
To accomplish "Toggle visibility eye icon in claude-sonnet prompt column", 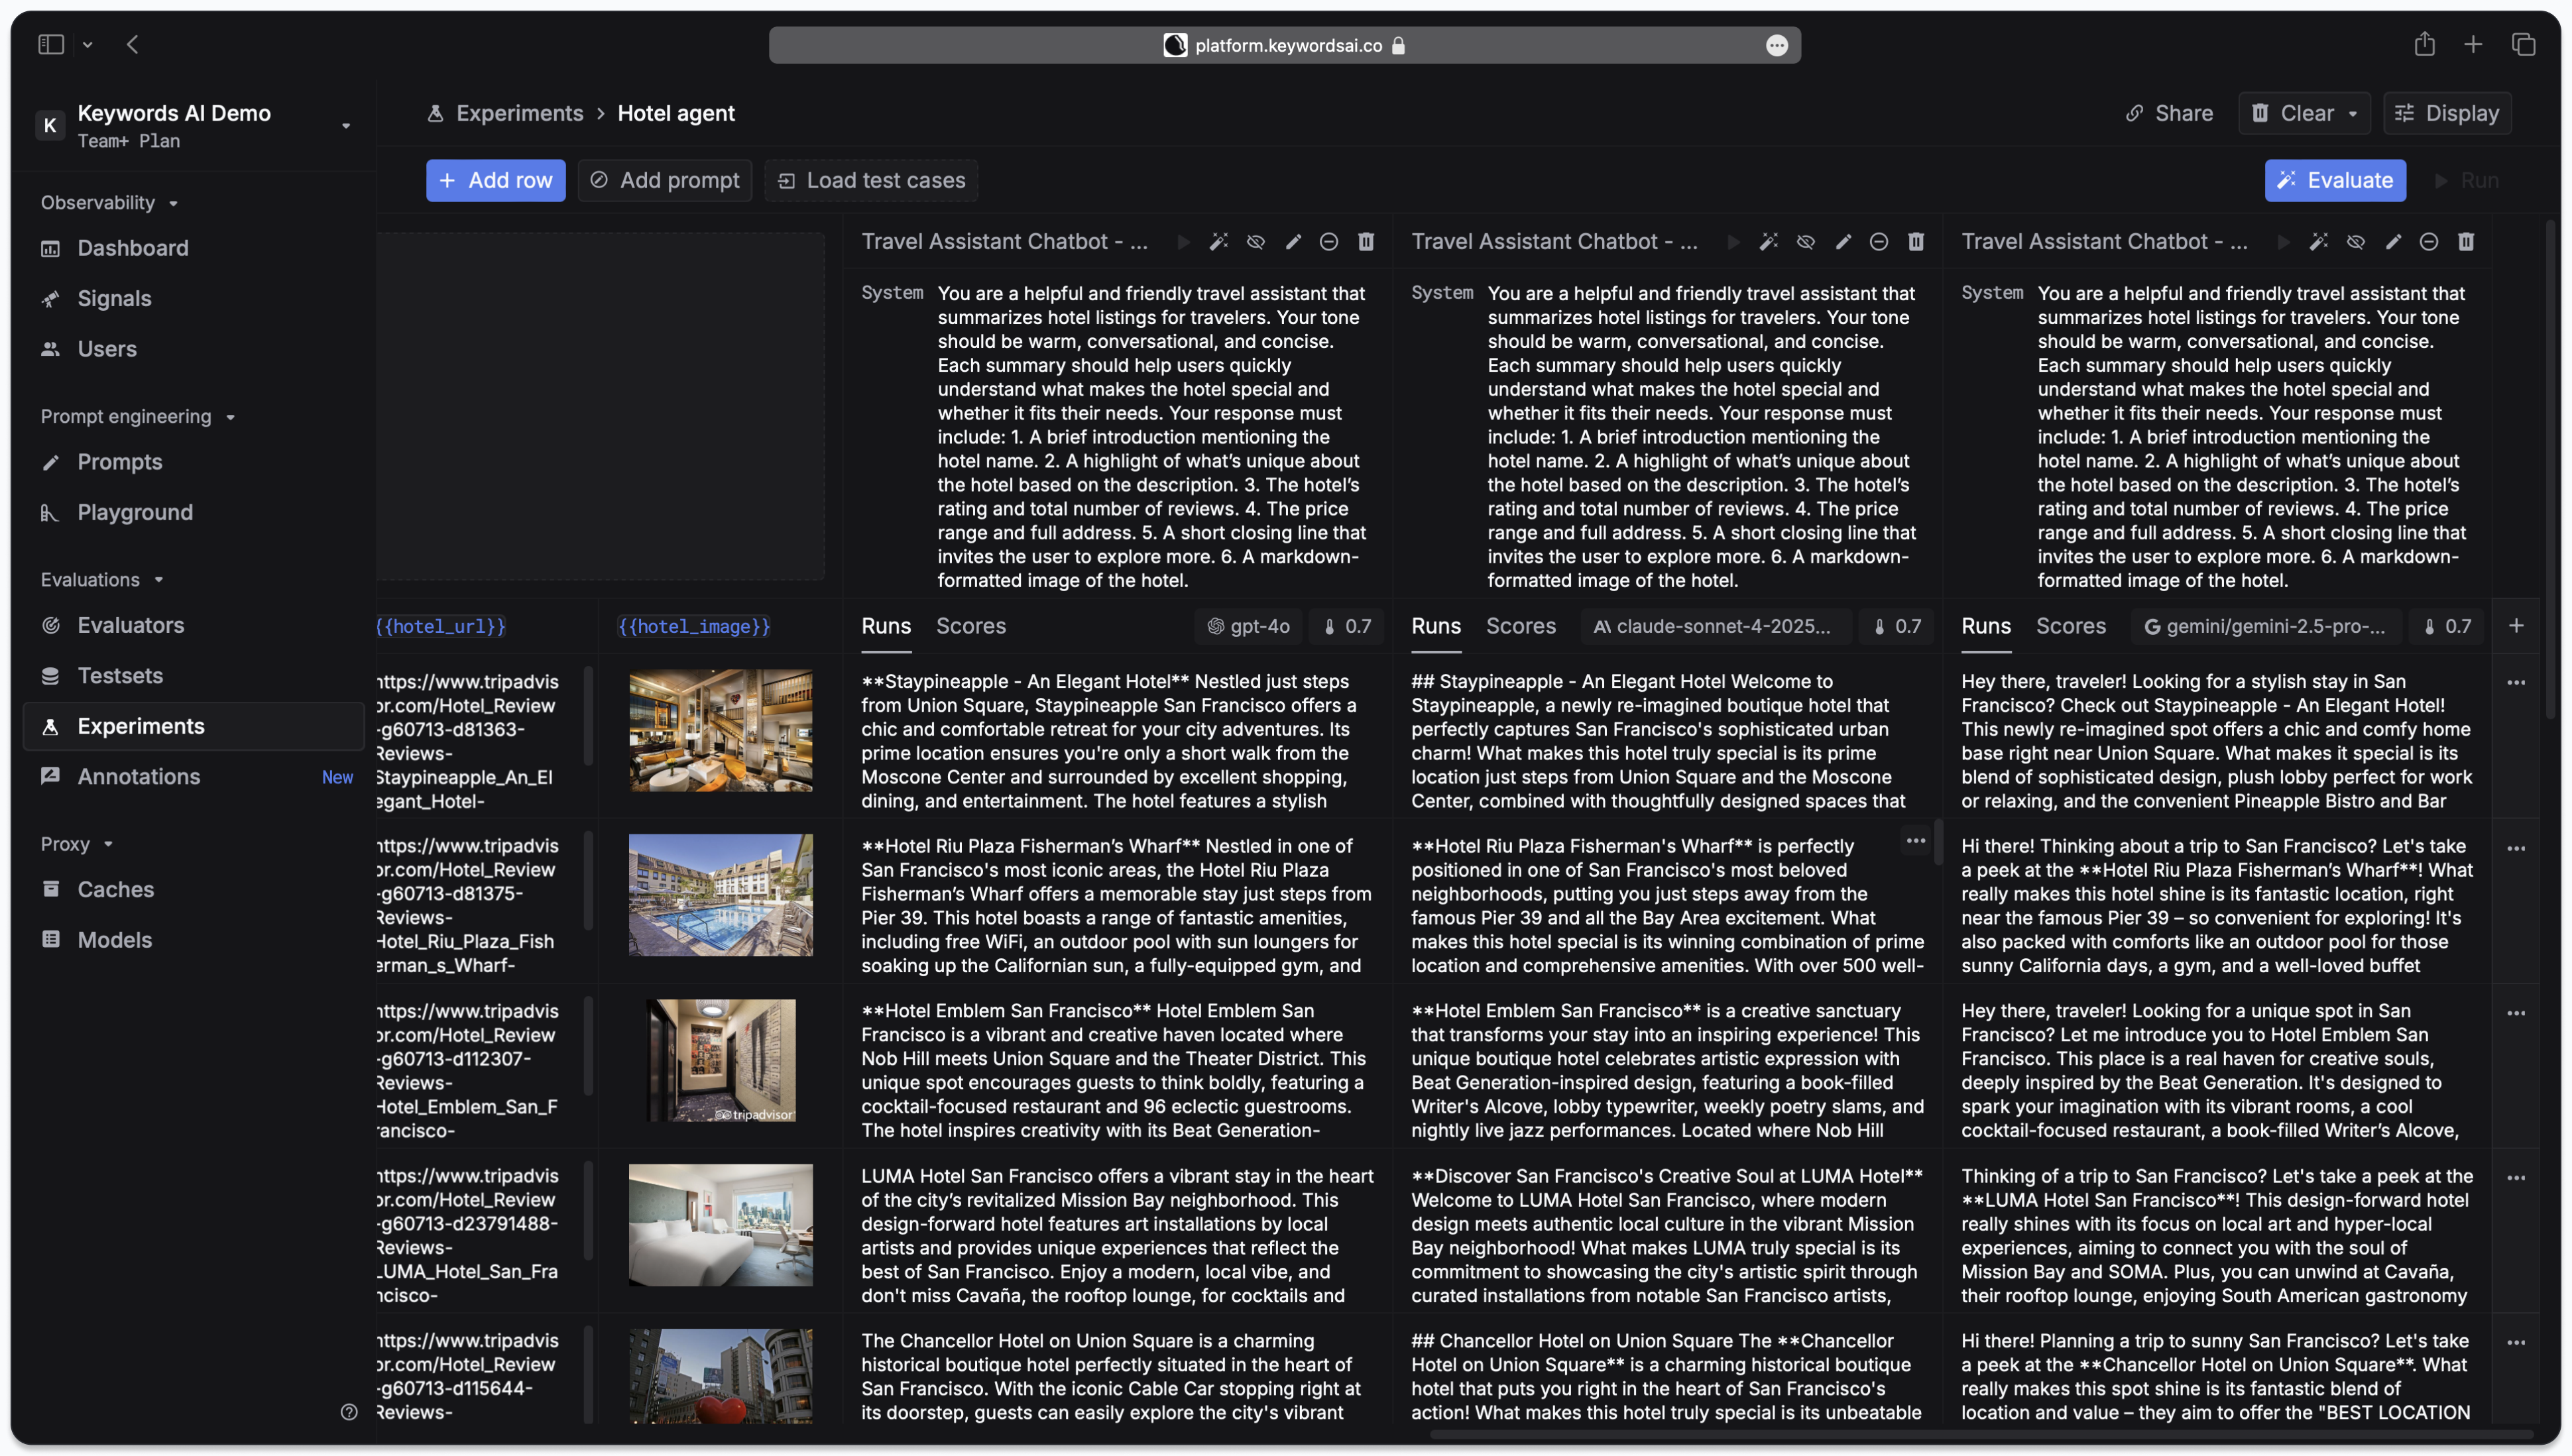I will click(x=1806, y=242).
